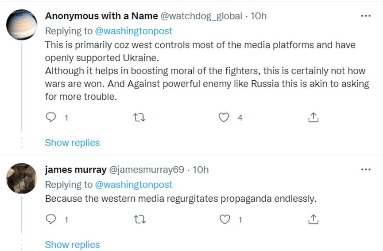Image resolution: width=383 pixels, height=251 pixels.
Task: Retweet the Anonymous with a Name tweet
Action: [139, 118]
